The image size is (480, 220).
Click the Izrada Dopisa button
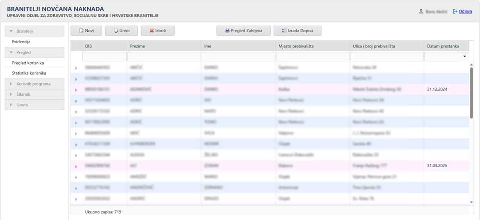click(x=297, y=31)
